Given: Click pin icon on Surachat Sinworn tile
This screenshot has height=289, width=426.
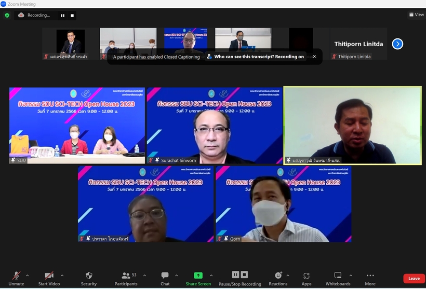Looking at the screenshot, I should point(157,160).
